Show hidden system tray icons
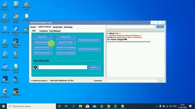195x109 pixels. [x=157, y=106]
